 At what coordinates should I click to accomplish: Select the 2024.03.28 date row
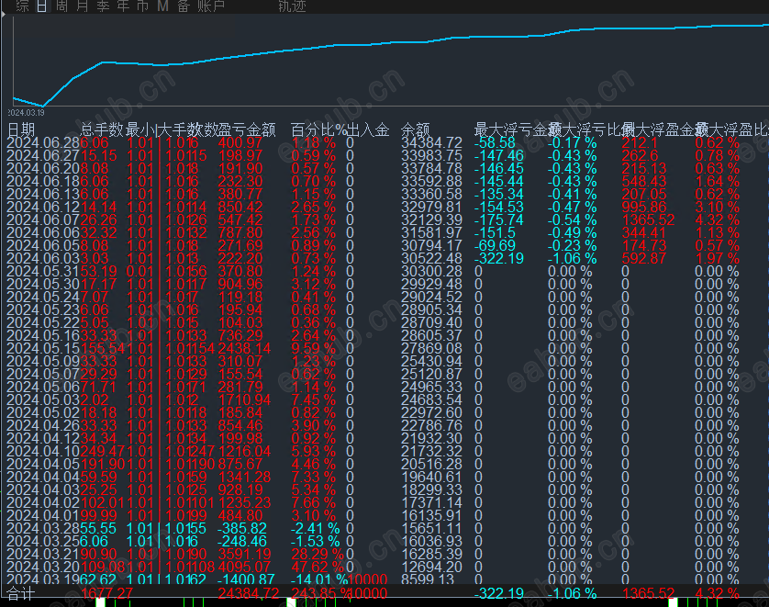pos(43,529)
